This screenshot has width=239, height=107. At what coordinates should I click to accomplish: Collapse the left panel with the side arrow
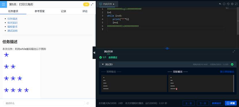[x=94, y=53]
